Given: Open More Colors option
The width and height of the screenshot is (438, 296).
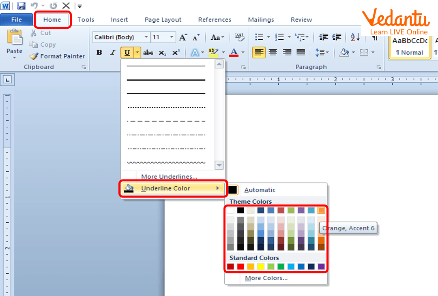Looking at the screenshot, I should coord(266,278).
